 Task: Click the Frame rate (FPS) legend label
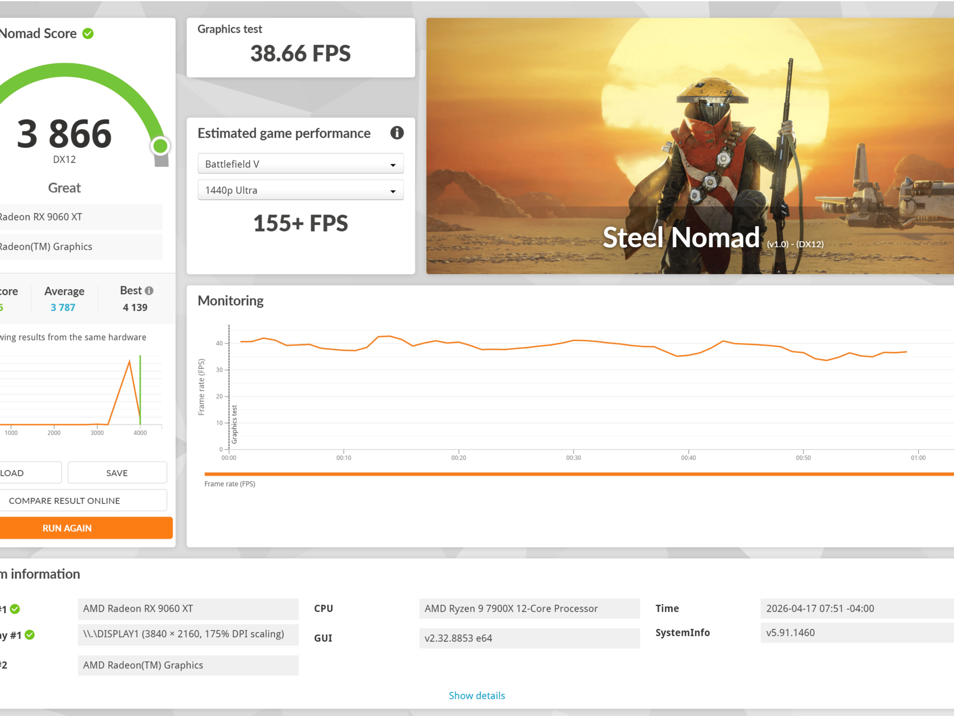click(230, 484)
